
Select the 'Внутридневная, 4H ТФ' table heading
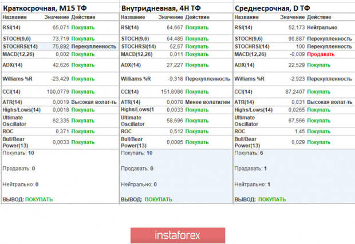[161, 9]
